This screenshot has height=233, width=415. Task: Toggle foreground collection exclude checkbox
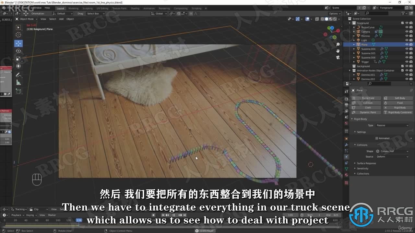tap(402, 23)
